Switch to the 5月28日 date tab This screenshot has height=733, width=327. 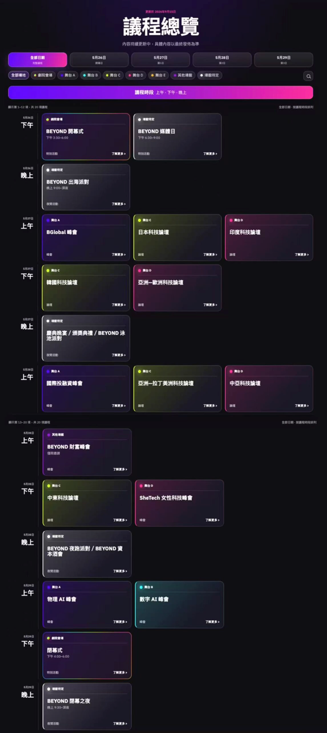coord(222,59)
